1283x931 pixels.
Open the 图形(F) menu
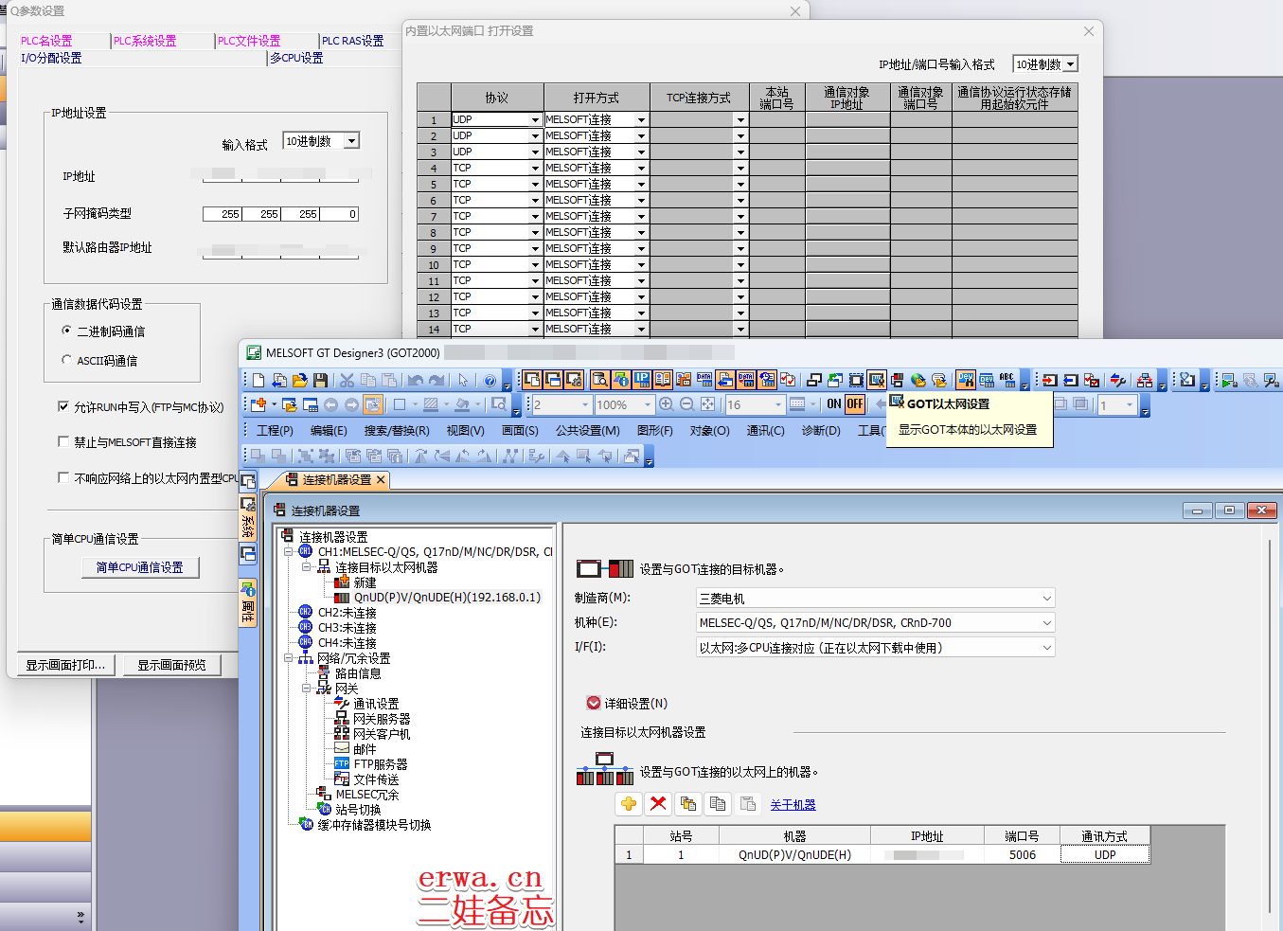[655, 430]
